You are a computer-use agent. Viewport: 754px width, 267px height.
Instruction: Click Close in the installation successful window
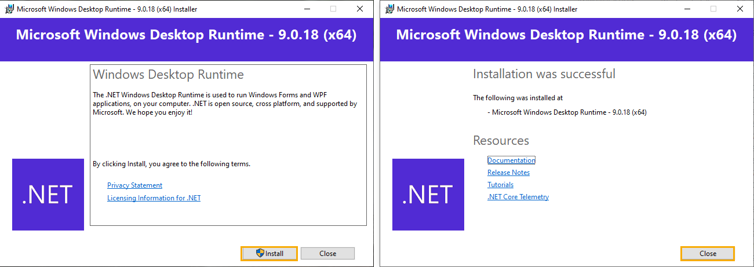coord(708,253)
